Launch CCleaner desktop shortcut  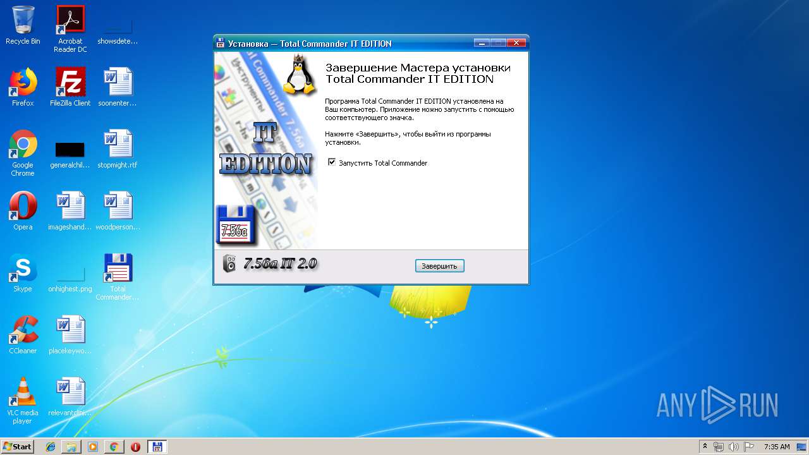[23, 335]
